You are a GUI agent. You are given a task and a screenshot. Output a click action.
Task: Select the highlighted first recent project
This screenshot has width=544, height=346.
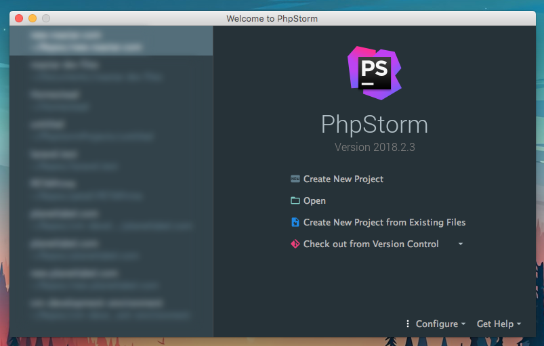pyautogui.click(x=111, y=41)
